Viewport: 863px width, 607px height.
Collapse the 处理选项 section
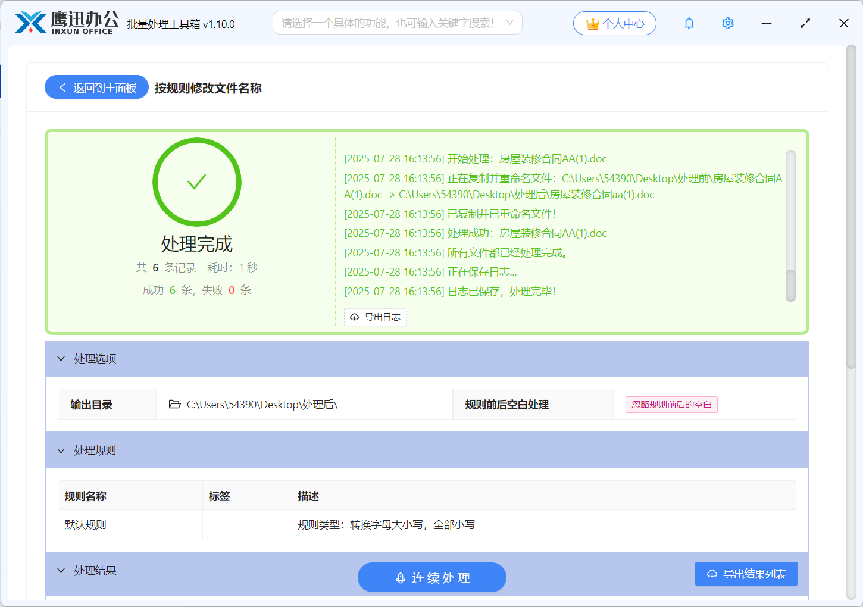point(61,359)
